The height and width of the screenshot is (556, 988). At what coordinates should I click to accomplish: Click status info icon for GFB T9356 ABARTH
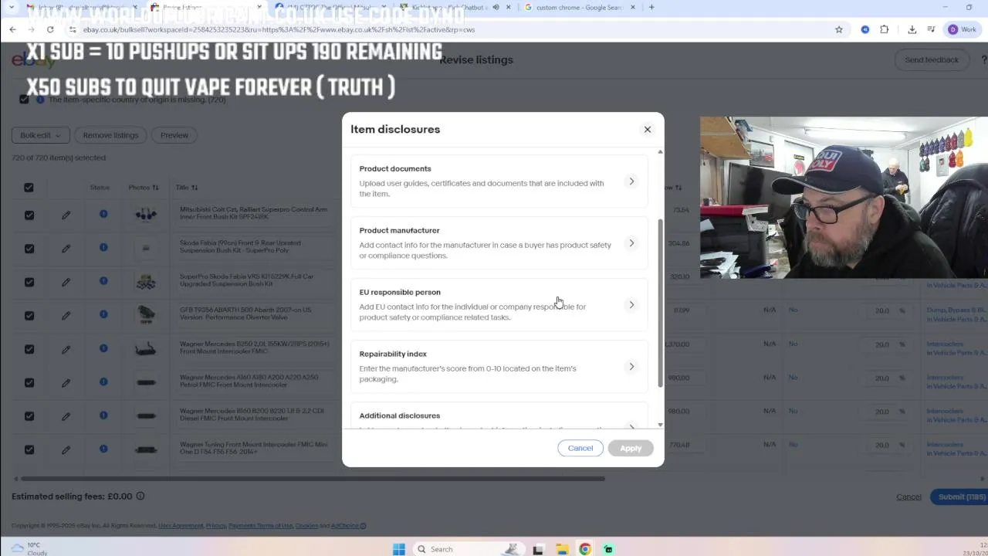pyautogui.click(x=103, y=314)
